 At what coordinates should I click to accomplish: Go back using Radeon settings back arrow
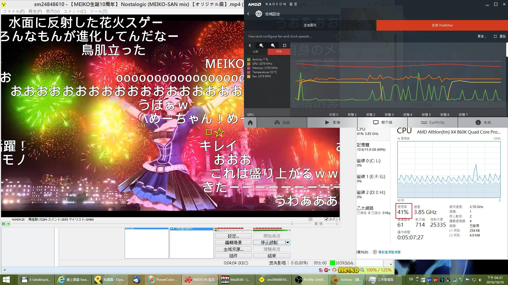point(248,14)
